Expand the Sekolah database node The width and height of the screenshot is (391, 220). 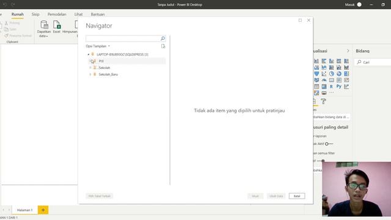(x=90, y=68)
